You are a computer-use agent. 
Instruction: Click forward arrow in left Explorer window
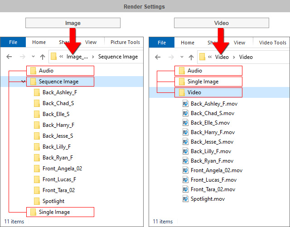[x=21, y=57]
